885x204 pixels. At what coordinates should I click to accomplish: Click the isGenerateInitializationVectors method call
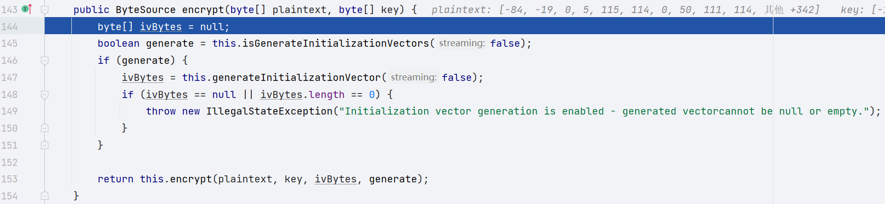pos(336,44)
